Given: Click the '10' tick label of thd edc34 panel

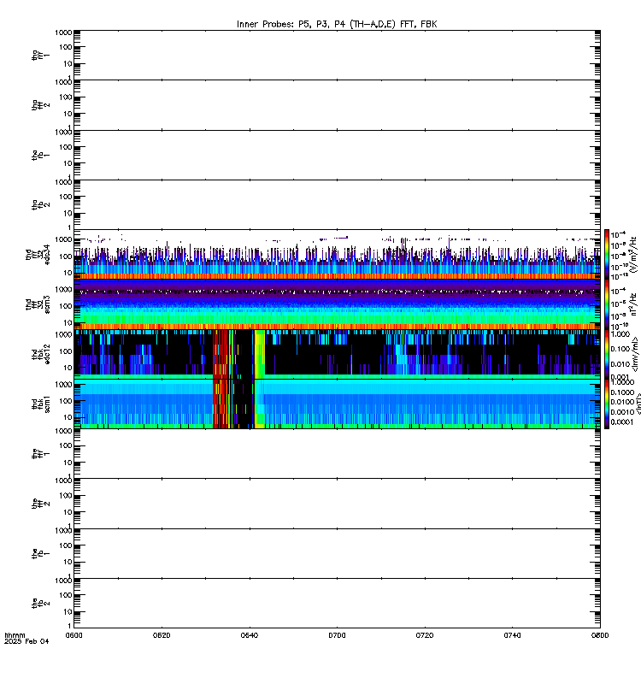Looking at the screenshot, I should (x=68, y=273).
